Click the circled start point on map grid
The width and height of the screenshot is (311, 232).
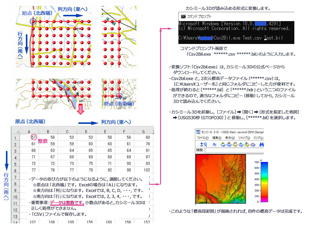click(33, 21)
